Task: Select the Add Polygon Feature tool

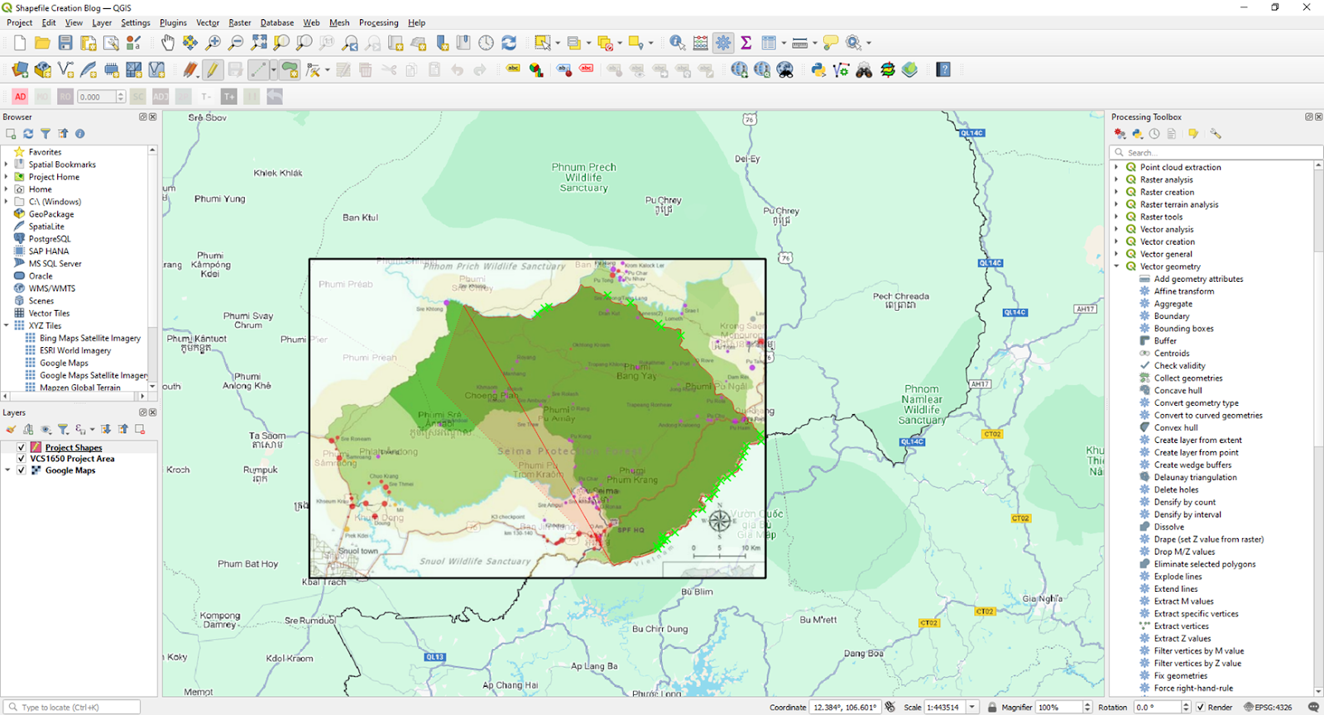Action: click(x=290, y=70)
